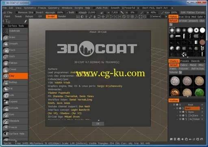The image size is (208, 147).
Task: Open the Scripts menu
Action: tap(78, 8)
